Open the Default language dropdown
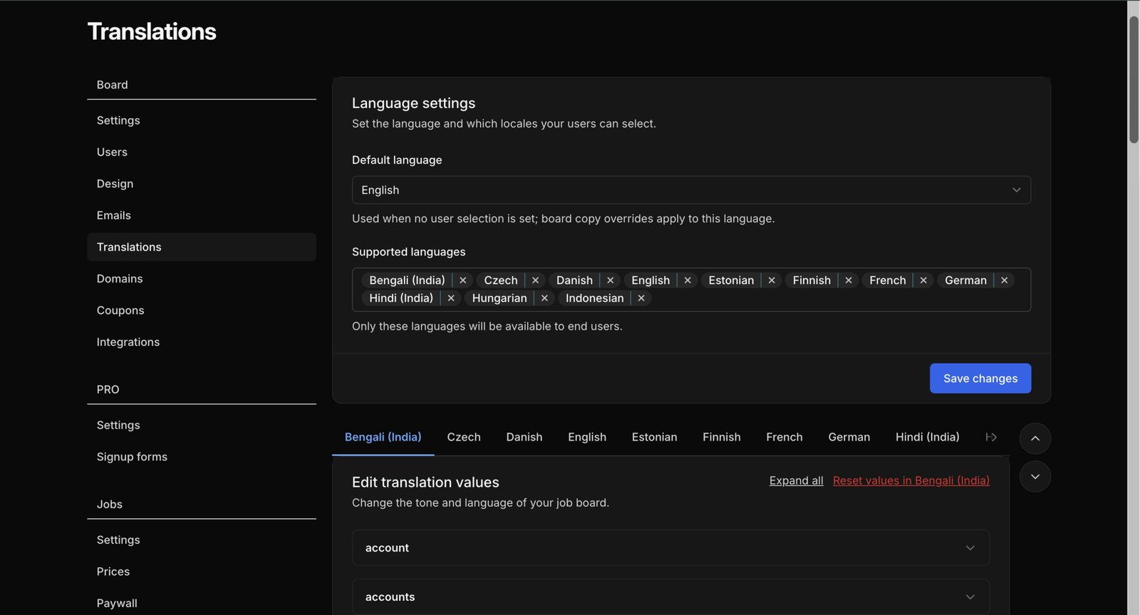 [x=690, y=190]
